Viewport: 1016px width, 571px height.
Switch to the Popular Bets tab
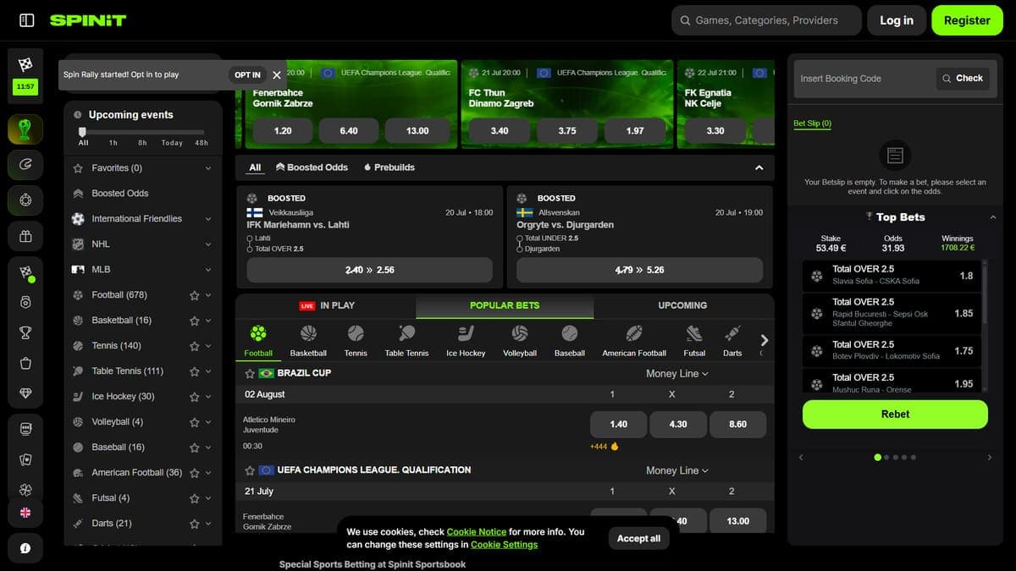(505, 305)
